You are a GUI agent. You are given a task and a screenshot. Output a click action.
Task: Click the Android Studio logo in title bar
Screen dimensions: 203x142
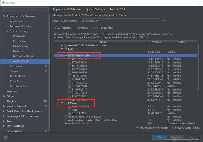[x=3, y=3]
